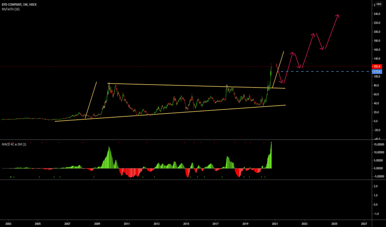This screenshot has height=227, width=386.
Task: Click the MyTaiChi (16) indicator label
Action: [11, 9]
